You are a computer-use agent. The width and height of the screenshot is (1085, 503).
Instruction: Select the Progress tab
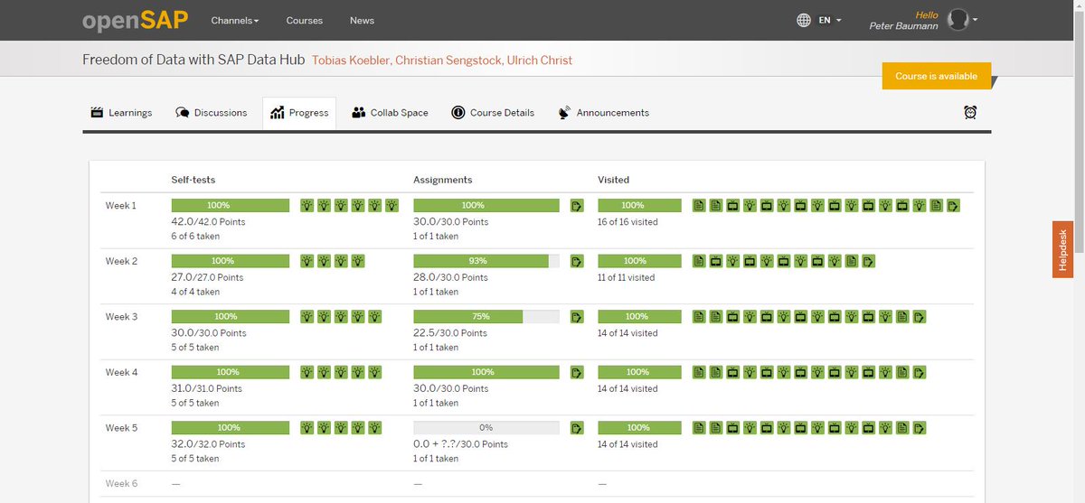299,113
